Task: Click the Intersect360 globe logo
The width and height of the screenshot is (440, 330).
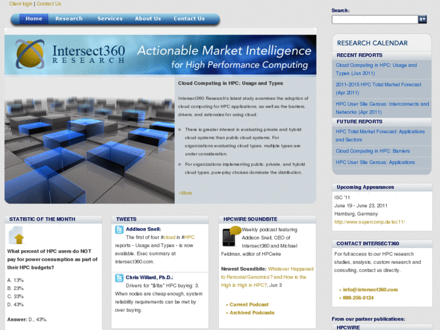Action: click(30, 54)
